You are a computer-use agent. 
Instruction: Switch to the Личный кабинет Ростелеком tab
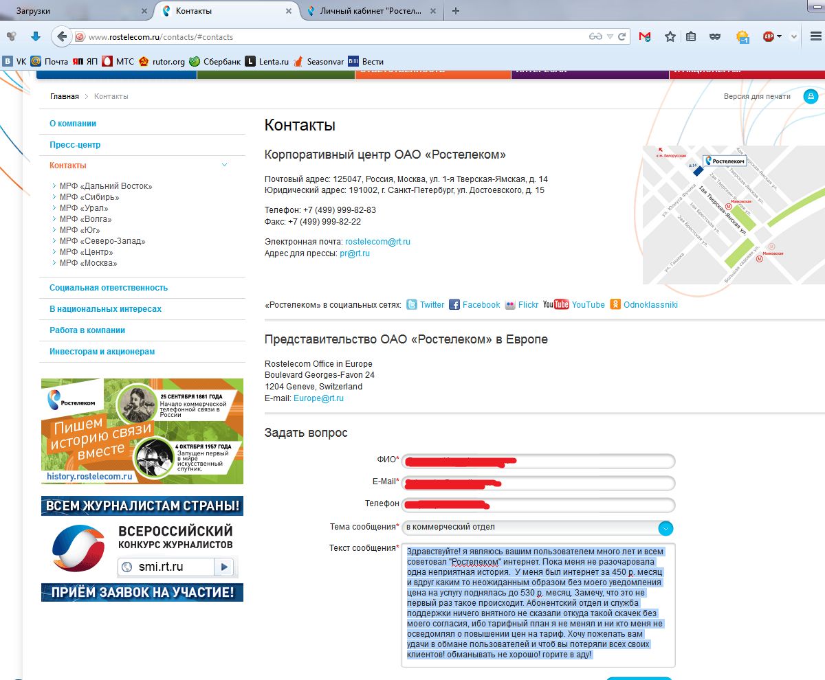(x=372, y=11)
